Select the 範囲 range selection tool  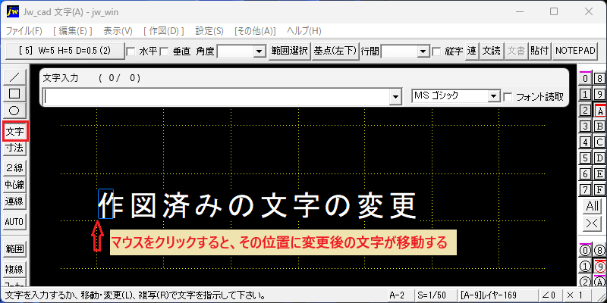14,249
